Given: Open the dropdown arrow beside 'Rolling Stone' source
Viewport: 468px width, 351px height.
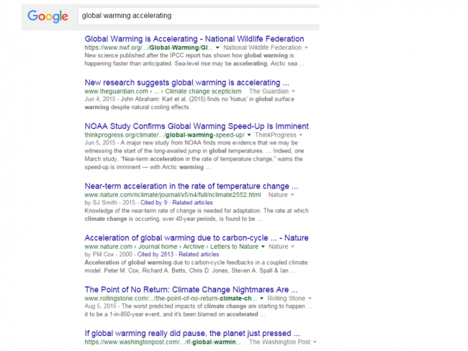Looking at the screenshot, I should click(x=310, y=298).
